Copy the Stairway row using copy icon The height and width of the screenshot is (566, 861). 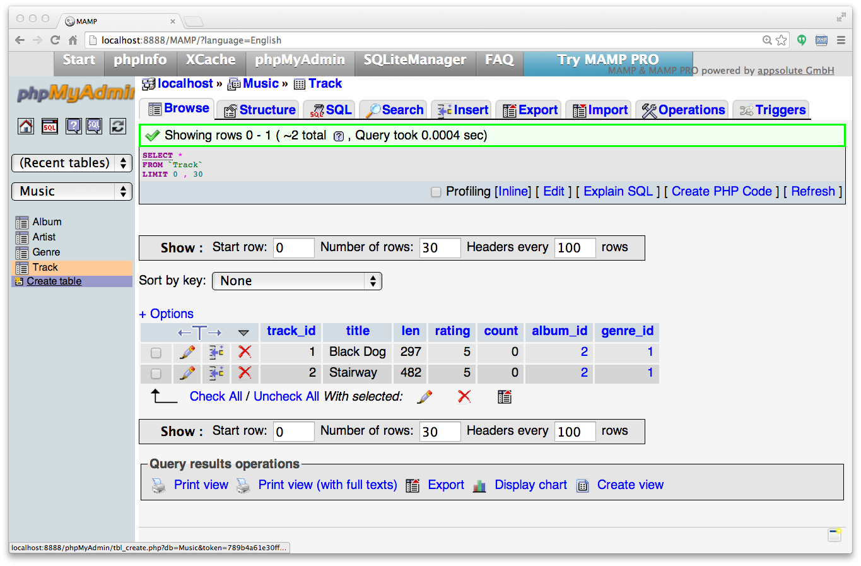[x=216, y=373]
